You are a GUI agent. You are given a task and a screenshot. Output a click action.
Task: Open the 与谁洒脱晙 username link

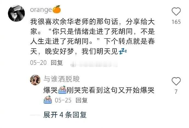62,79
